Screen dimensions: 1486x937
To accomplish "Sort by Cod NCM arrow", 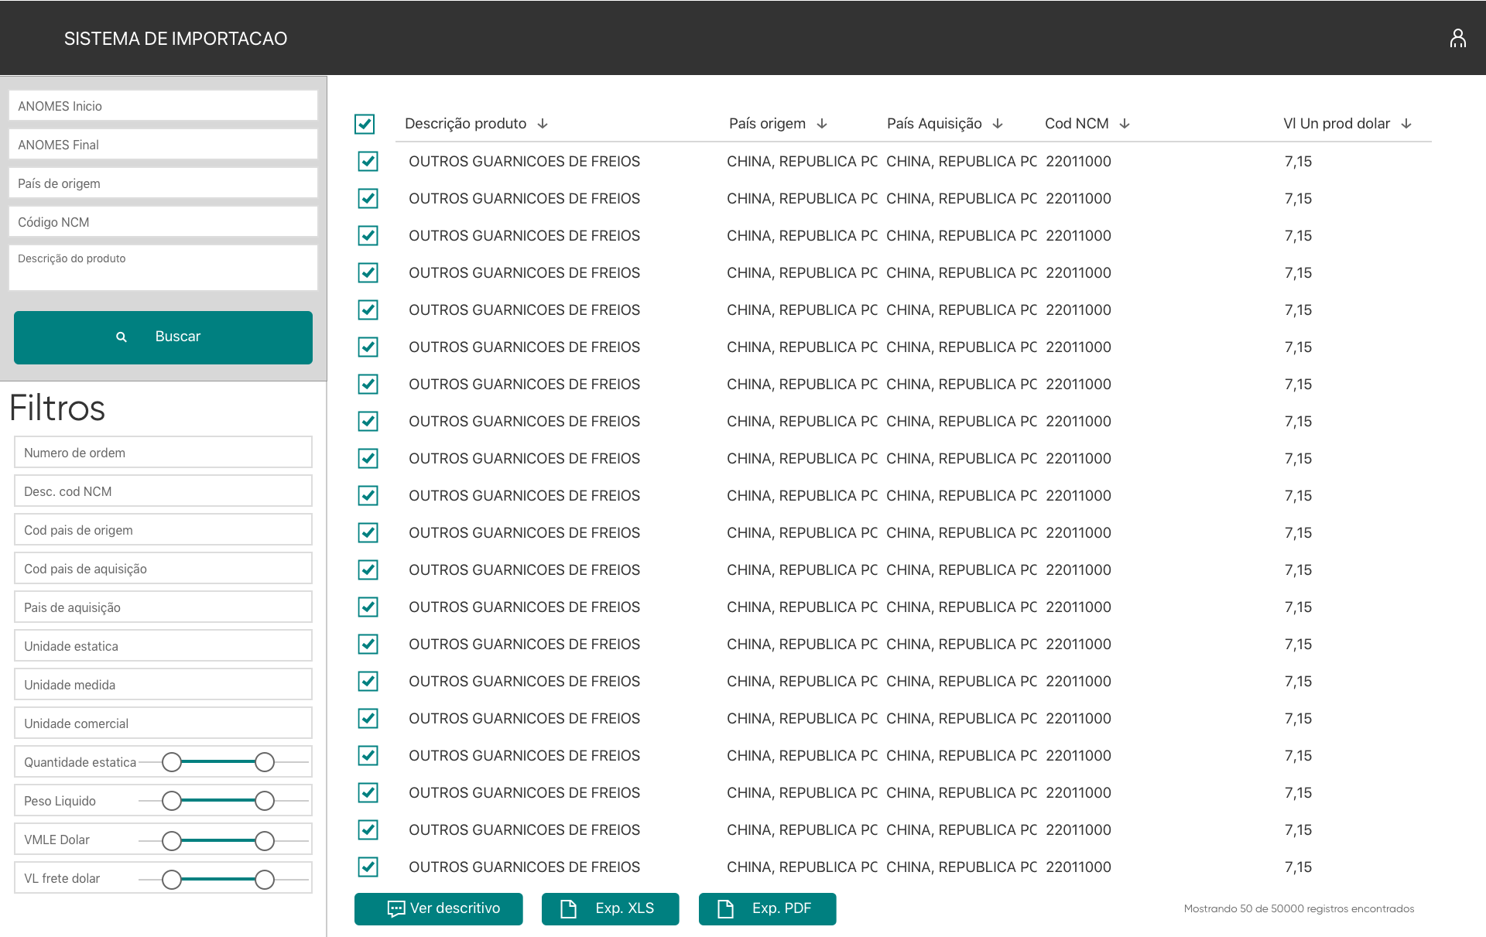I will point(1125,124).
